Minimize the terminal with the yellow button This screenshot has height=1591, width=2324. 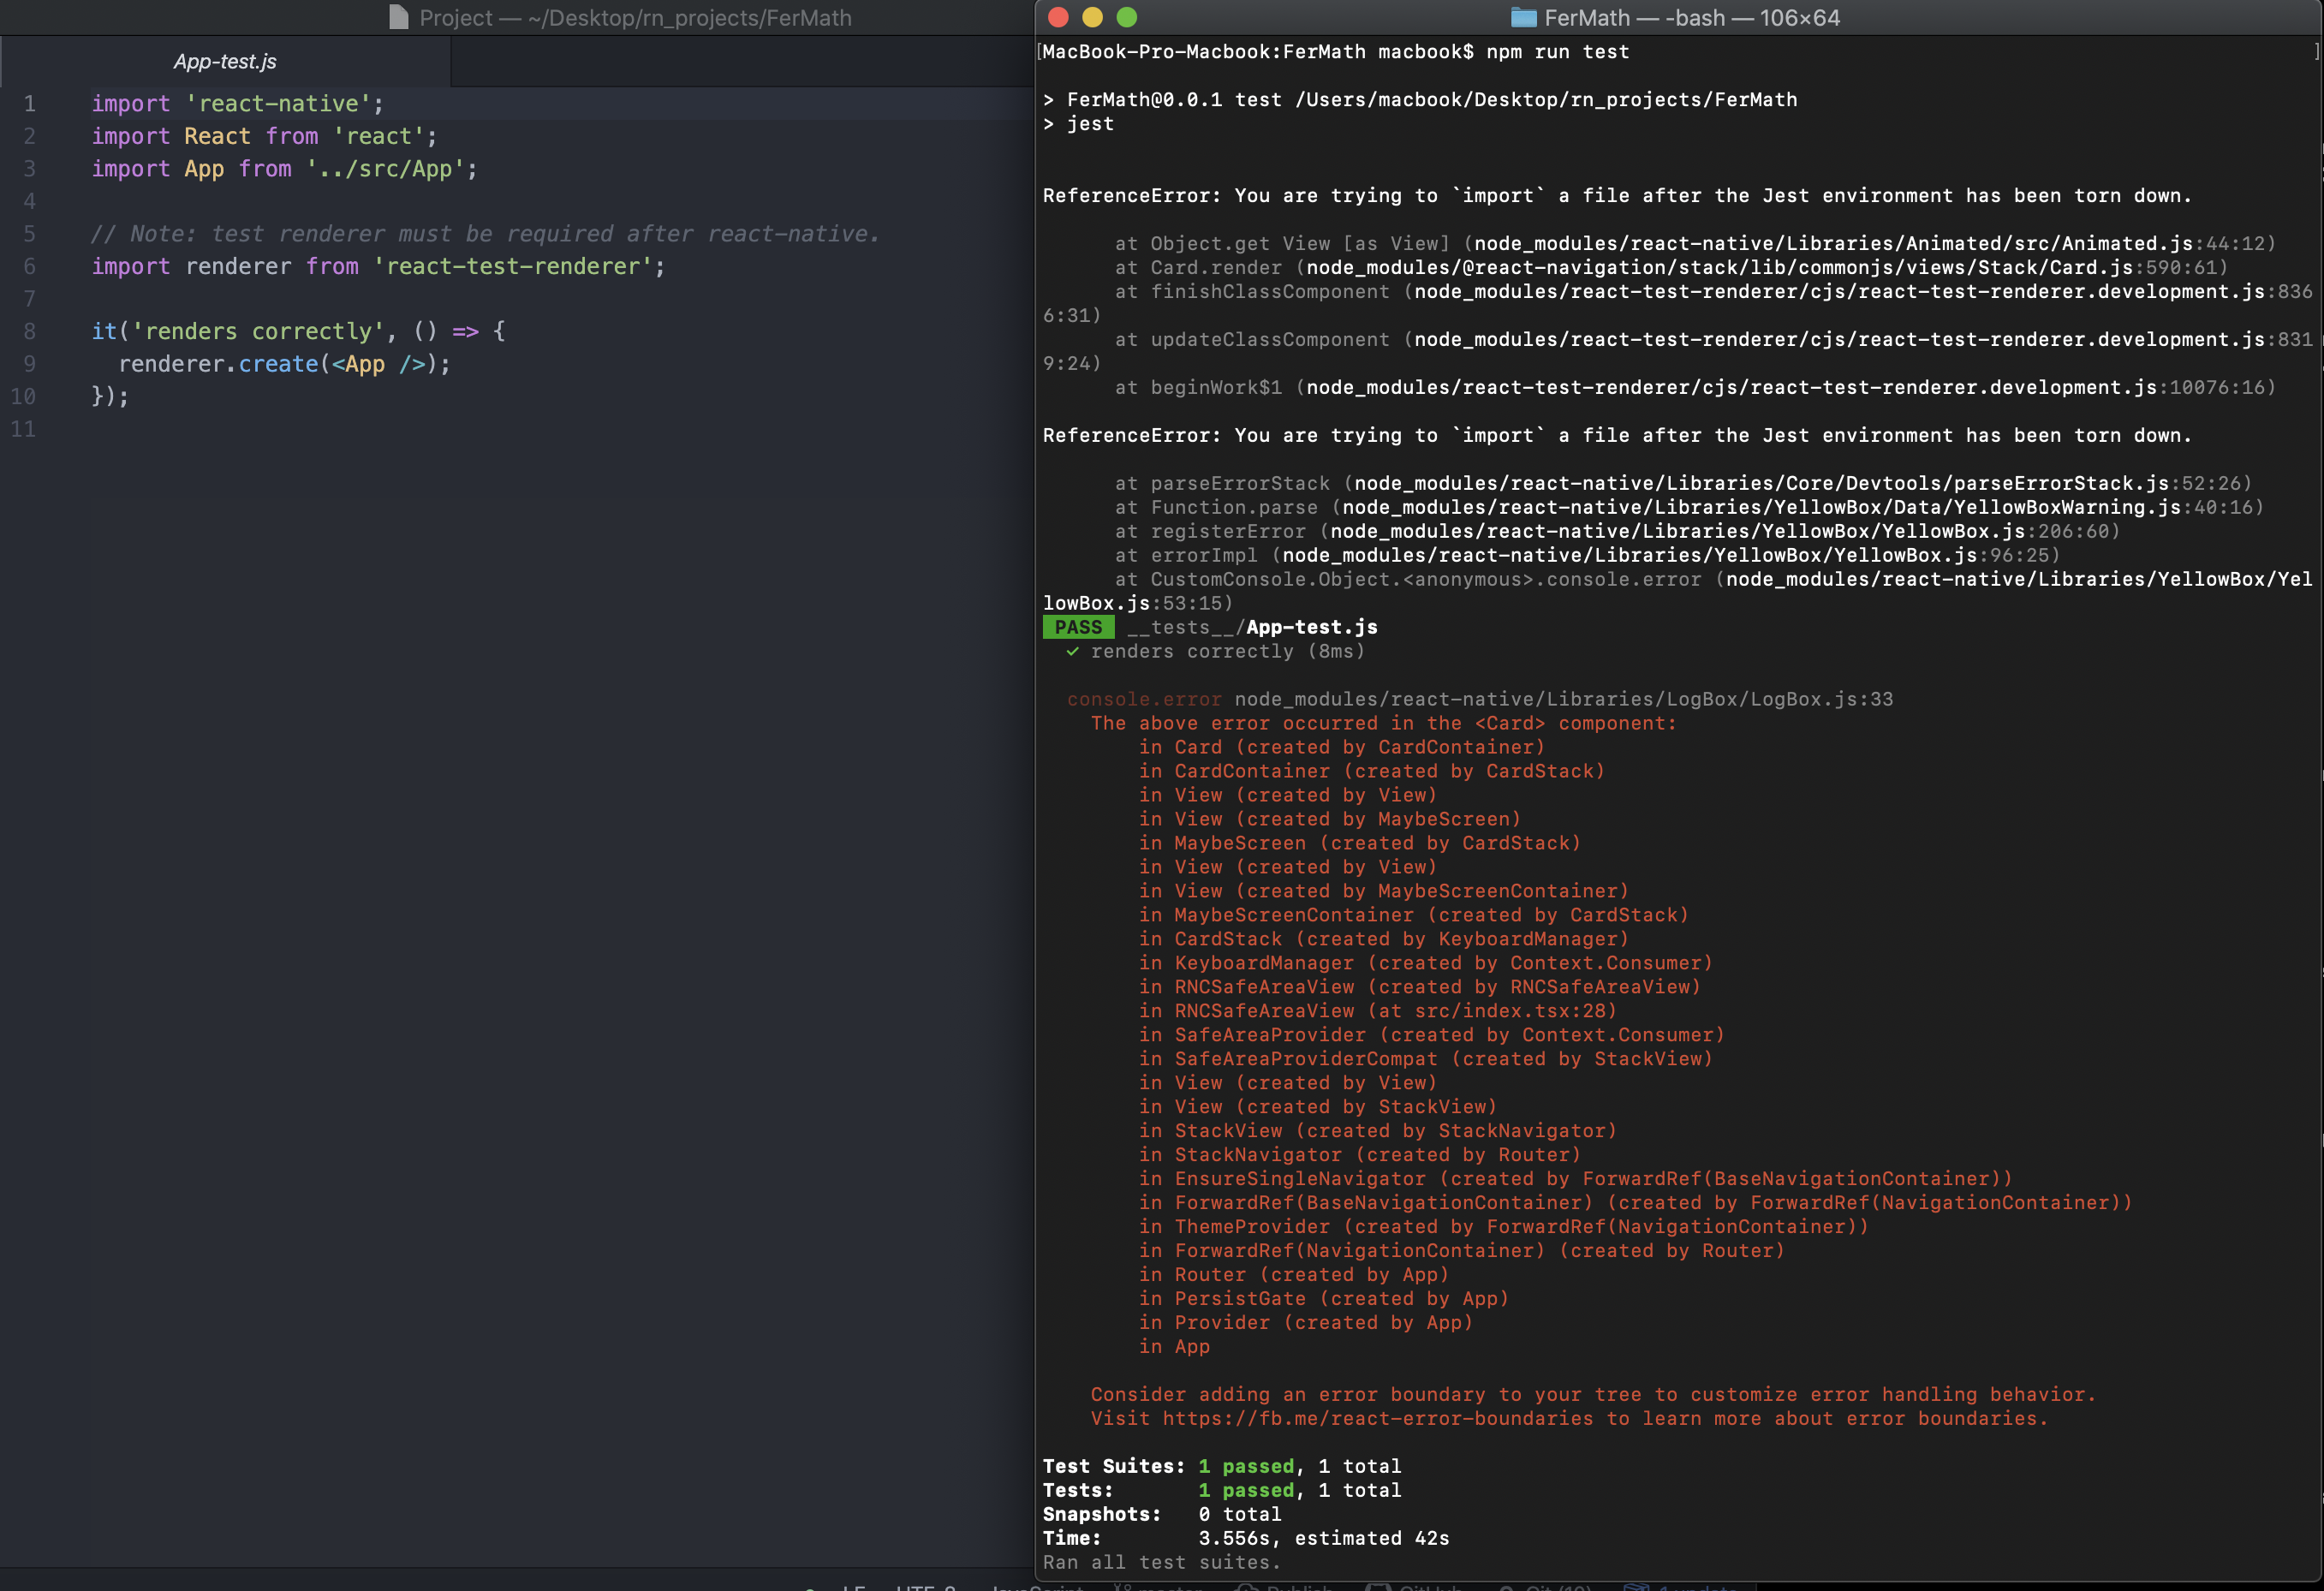(x=1092, y=17)
